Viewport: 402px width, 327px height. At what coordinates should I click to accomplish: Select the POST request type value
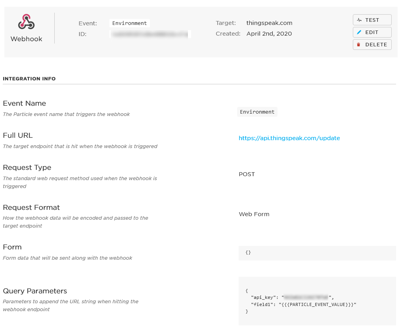[247, 174]
